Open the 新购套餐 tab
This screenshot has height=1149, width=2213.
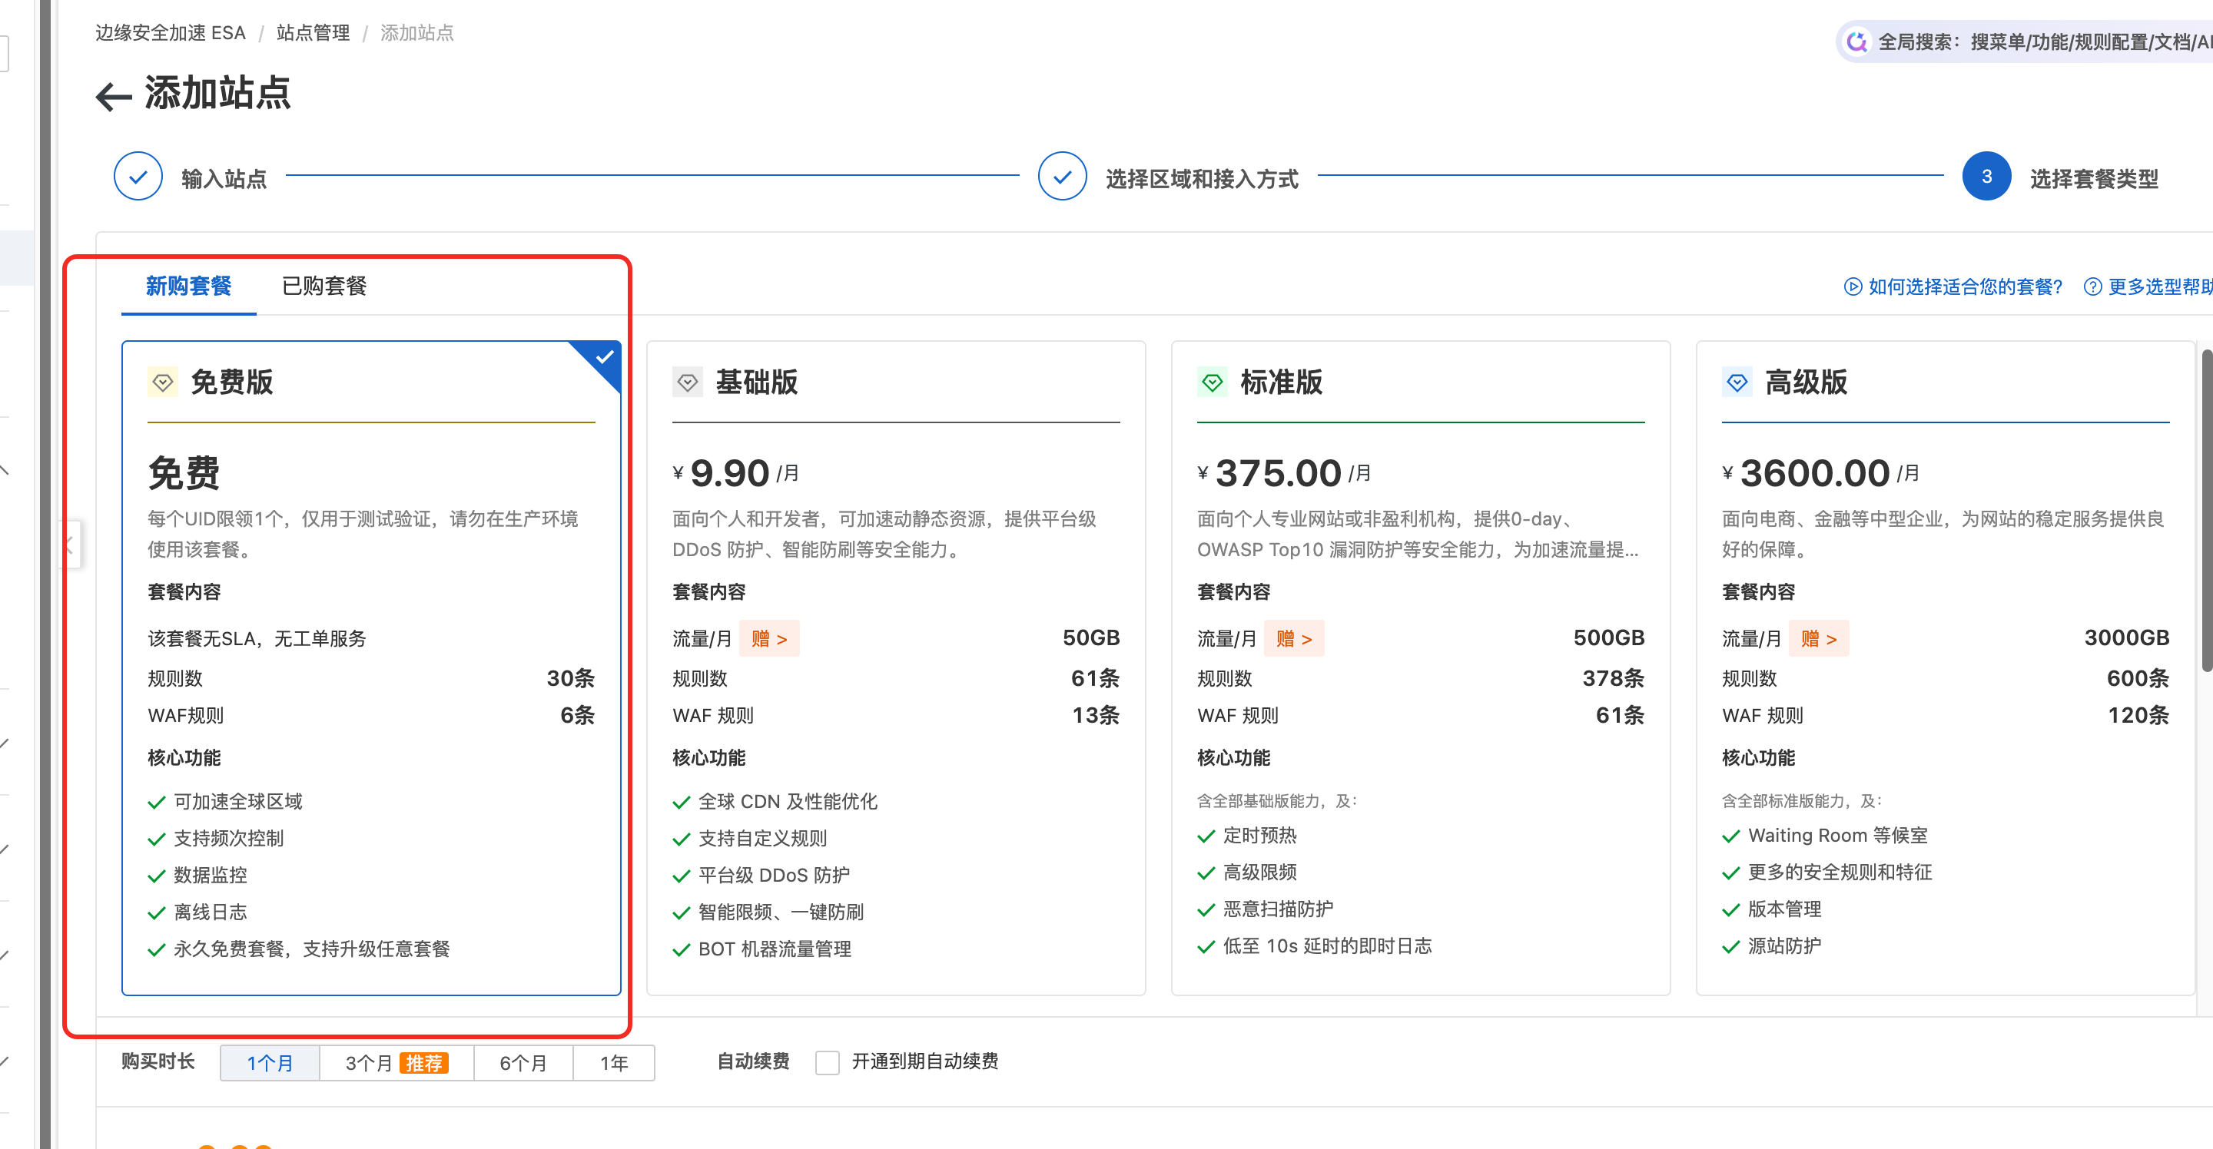click(188, 286)
